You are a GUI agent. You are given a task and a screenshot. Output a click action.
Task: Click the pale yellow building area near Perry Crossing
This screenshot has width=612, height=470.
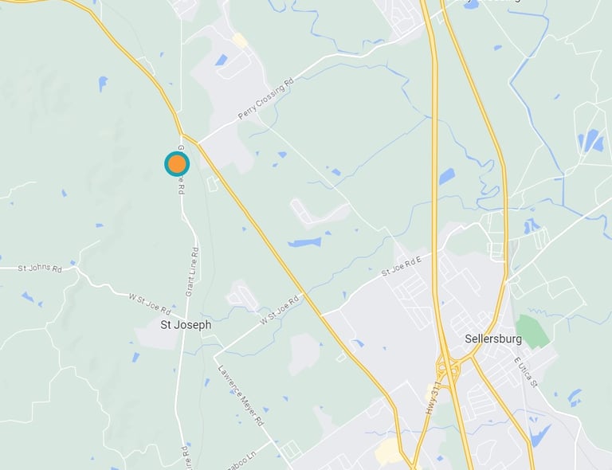pos(240,40)
